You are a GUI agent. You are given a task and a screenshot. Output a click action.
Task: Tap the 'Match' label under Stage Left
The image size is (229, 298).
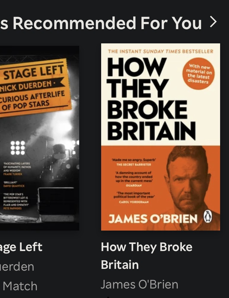[x=20, y=286]
